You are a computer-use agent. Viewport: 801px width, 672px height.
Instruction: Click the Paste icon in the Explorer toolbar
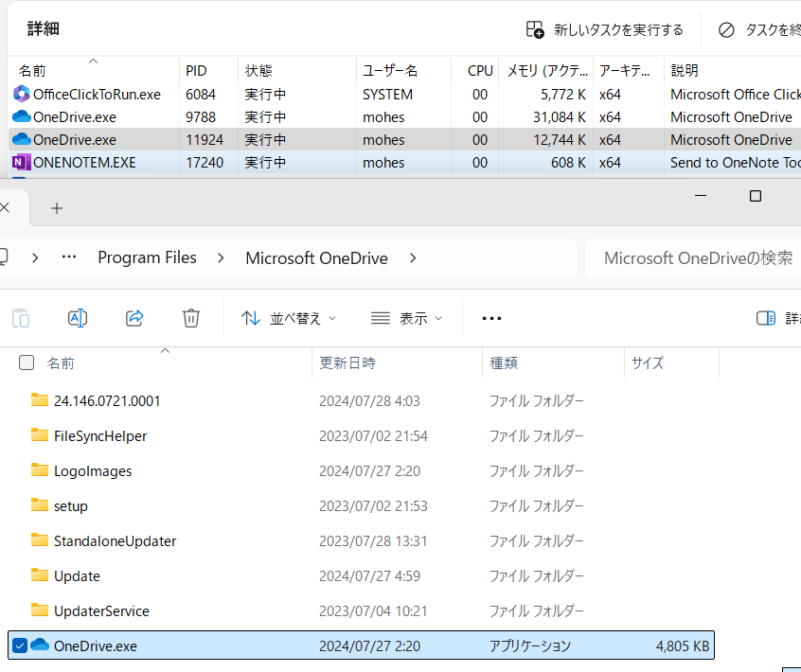point(21,318)
